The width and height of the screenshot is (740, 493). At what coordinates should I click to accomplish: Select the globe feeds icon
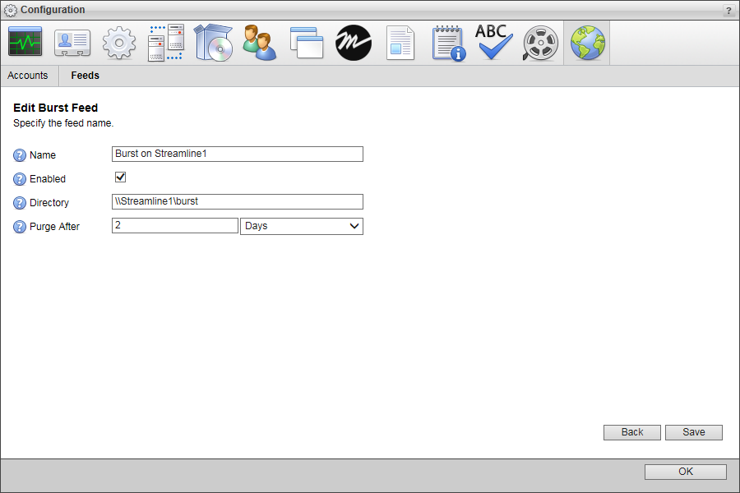pyautogui.click(x=587, y=42)
